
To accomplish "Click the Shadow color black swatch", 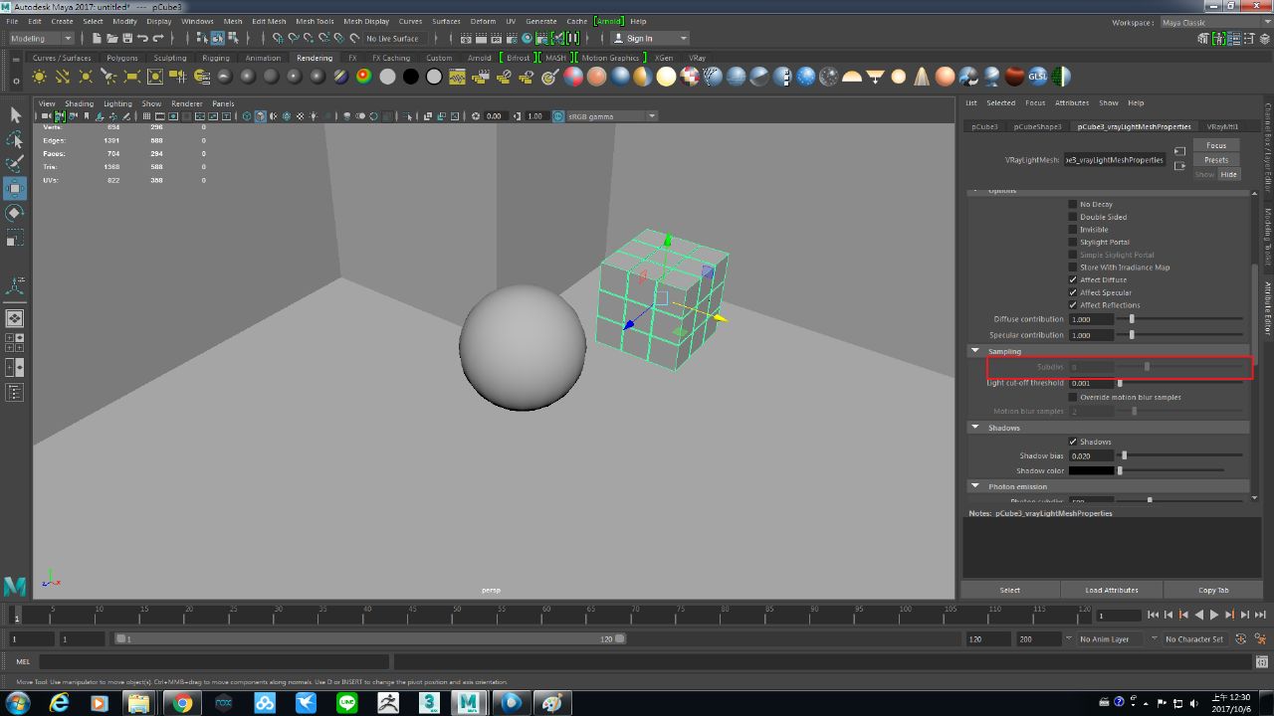I will [x=1092, y=470].
